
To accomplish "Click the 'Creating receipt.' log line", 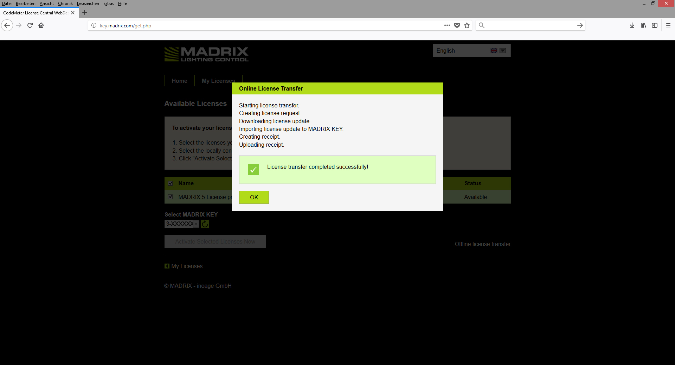I will [259, 137].
